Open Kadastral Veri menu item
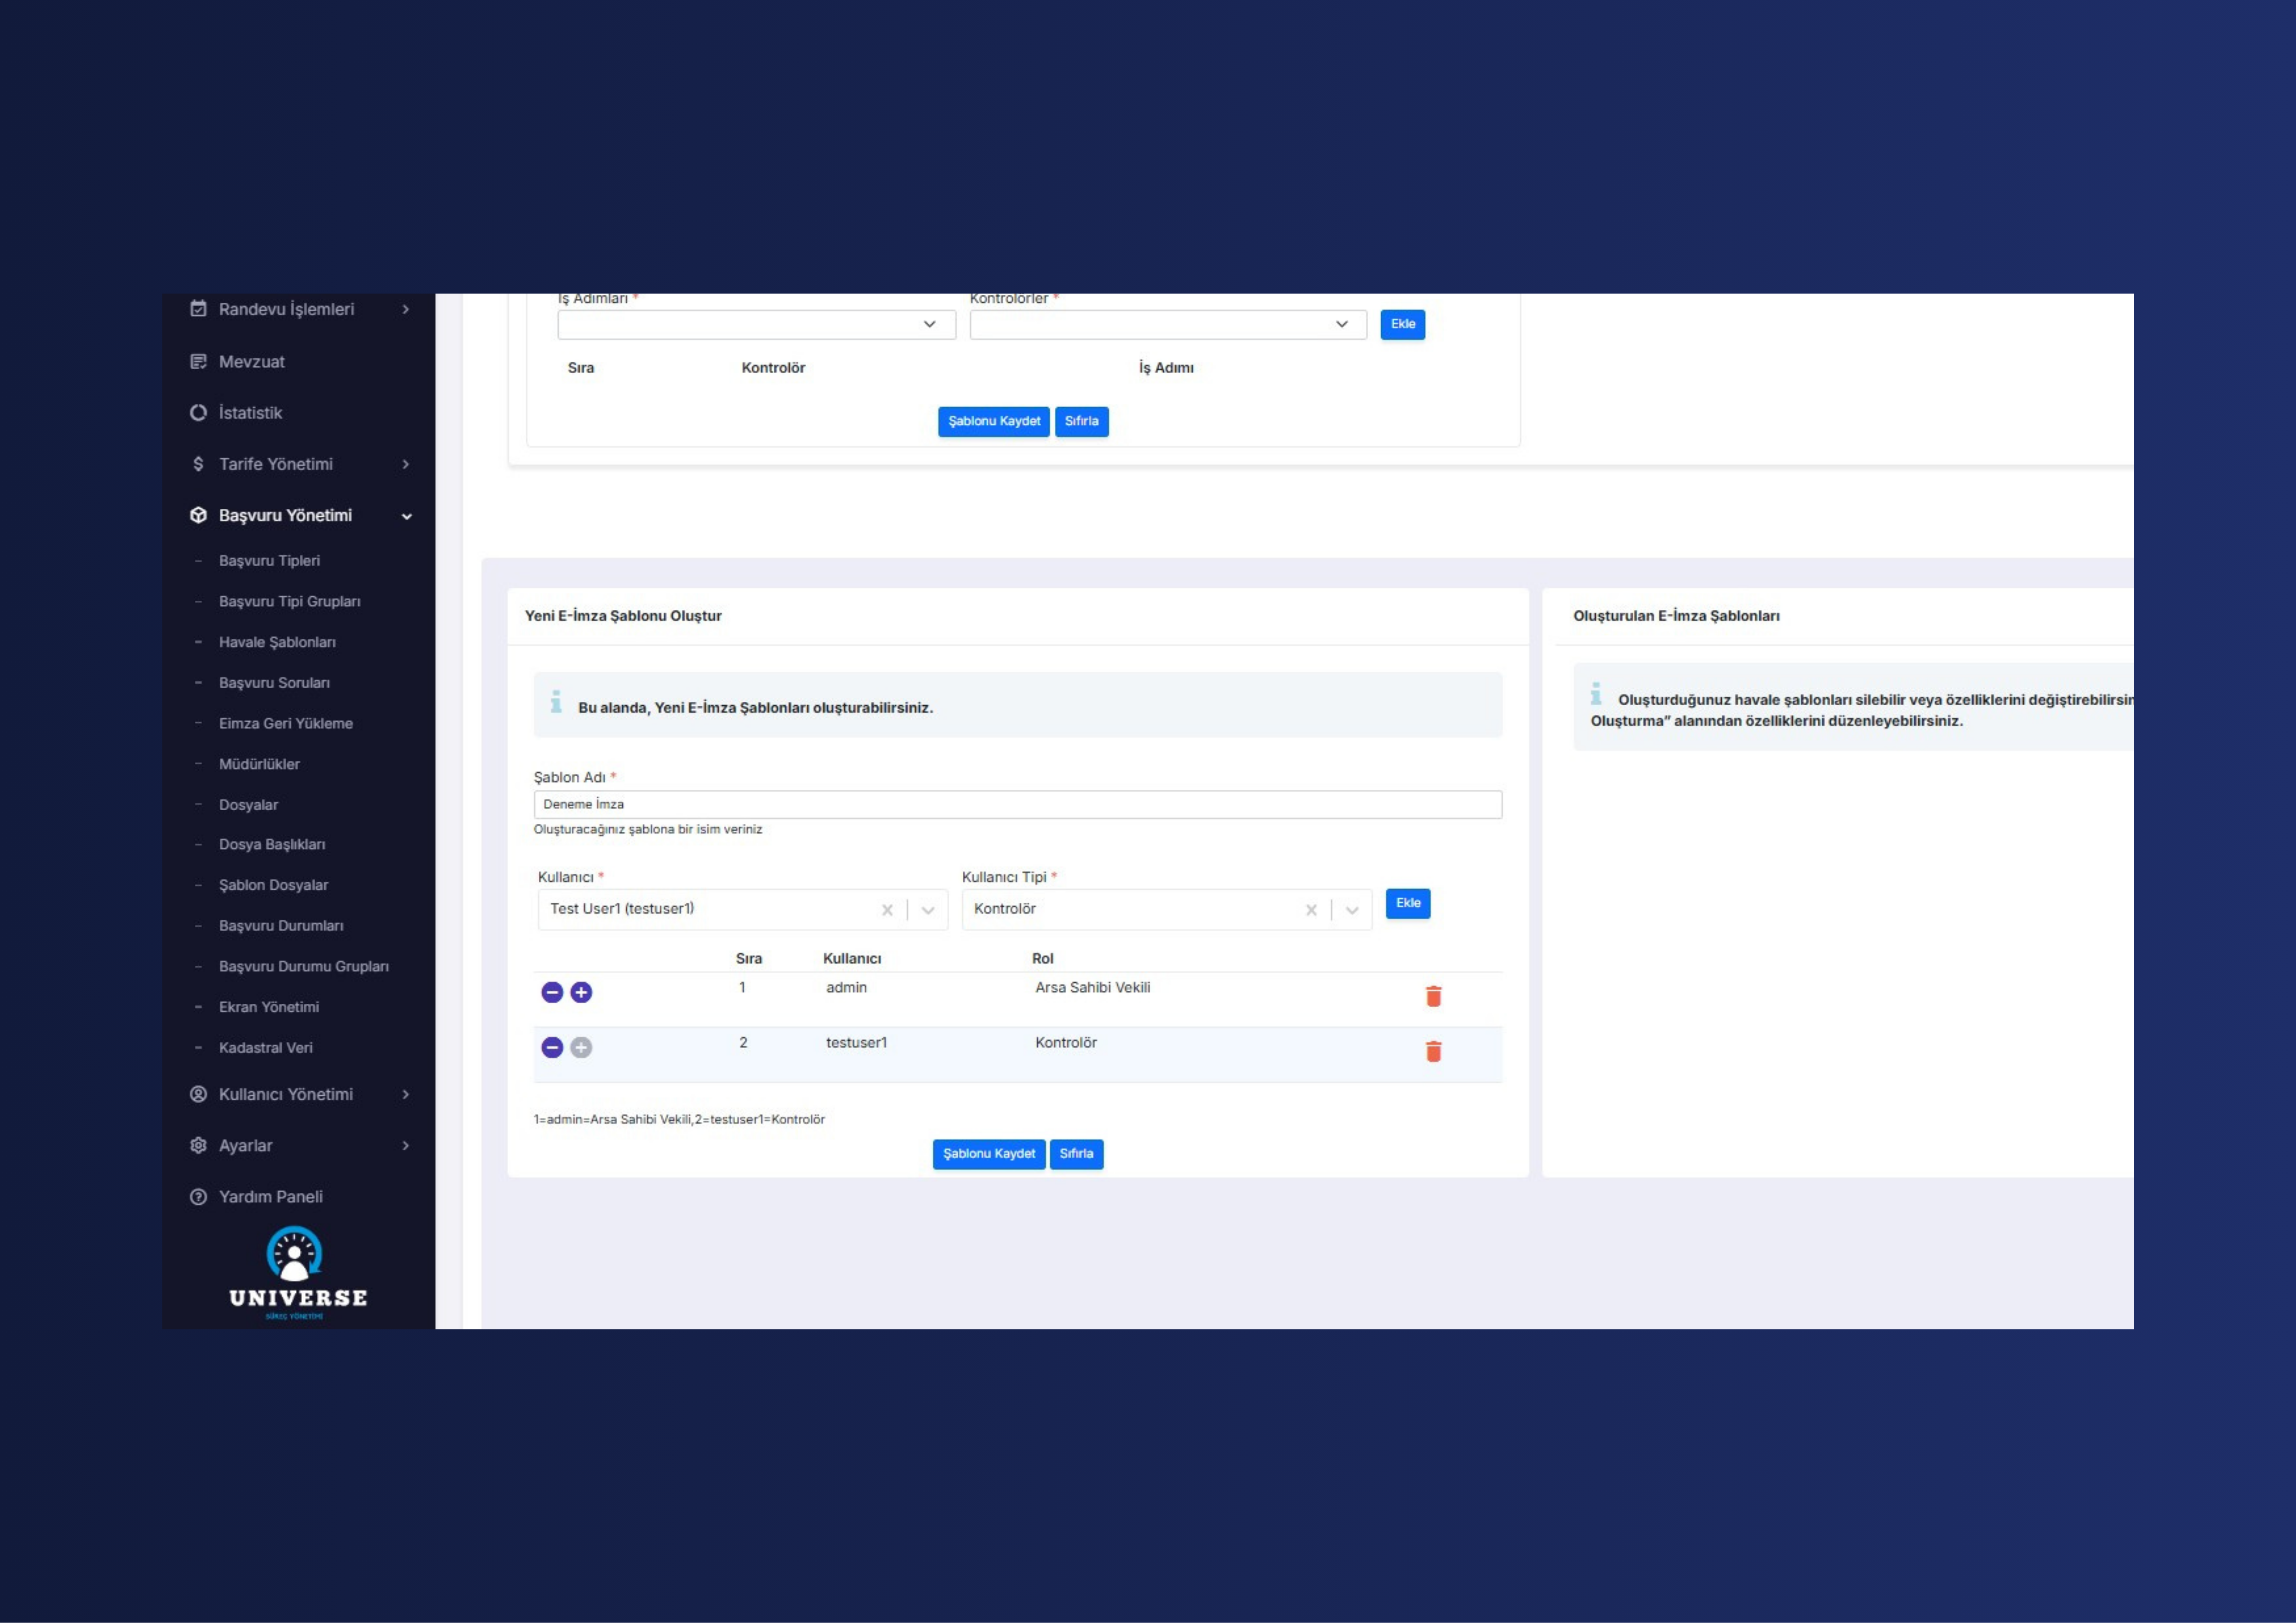 [x=266, y=1048]
